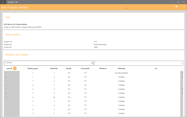Screen dimensions: 187x118
Task: Click the RingNr. column header
Action: (69, 68)
